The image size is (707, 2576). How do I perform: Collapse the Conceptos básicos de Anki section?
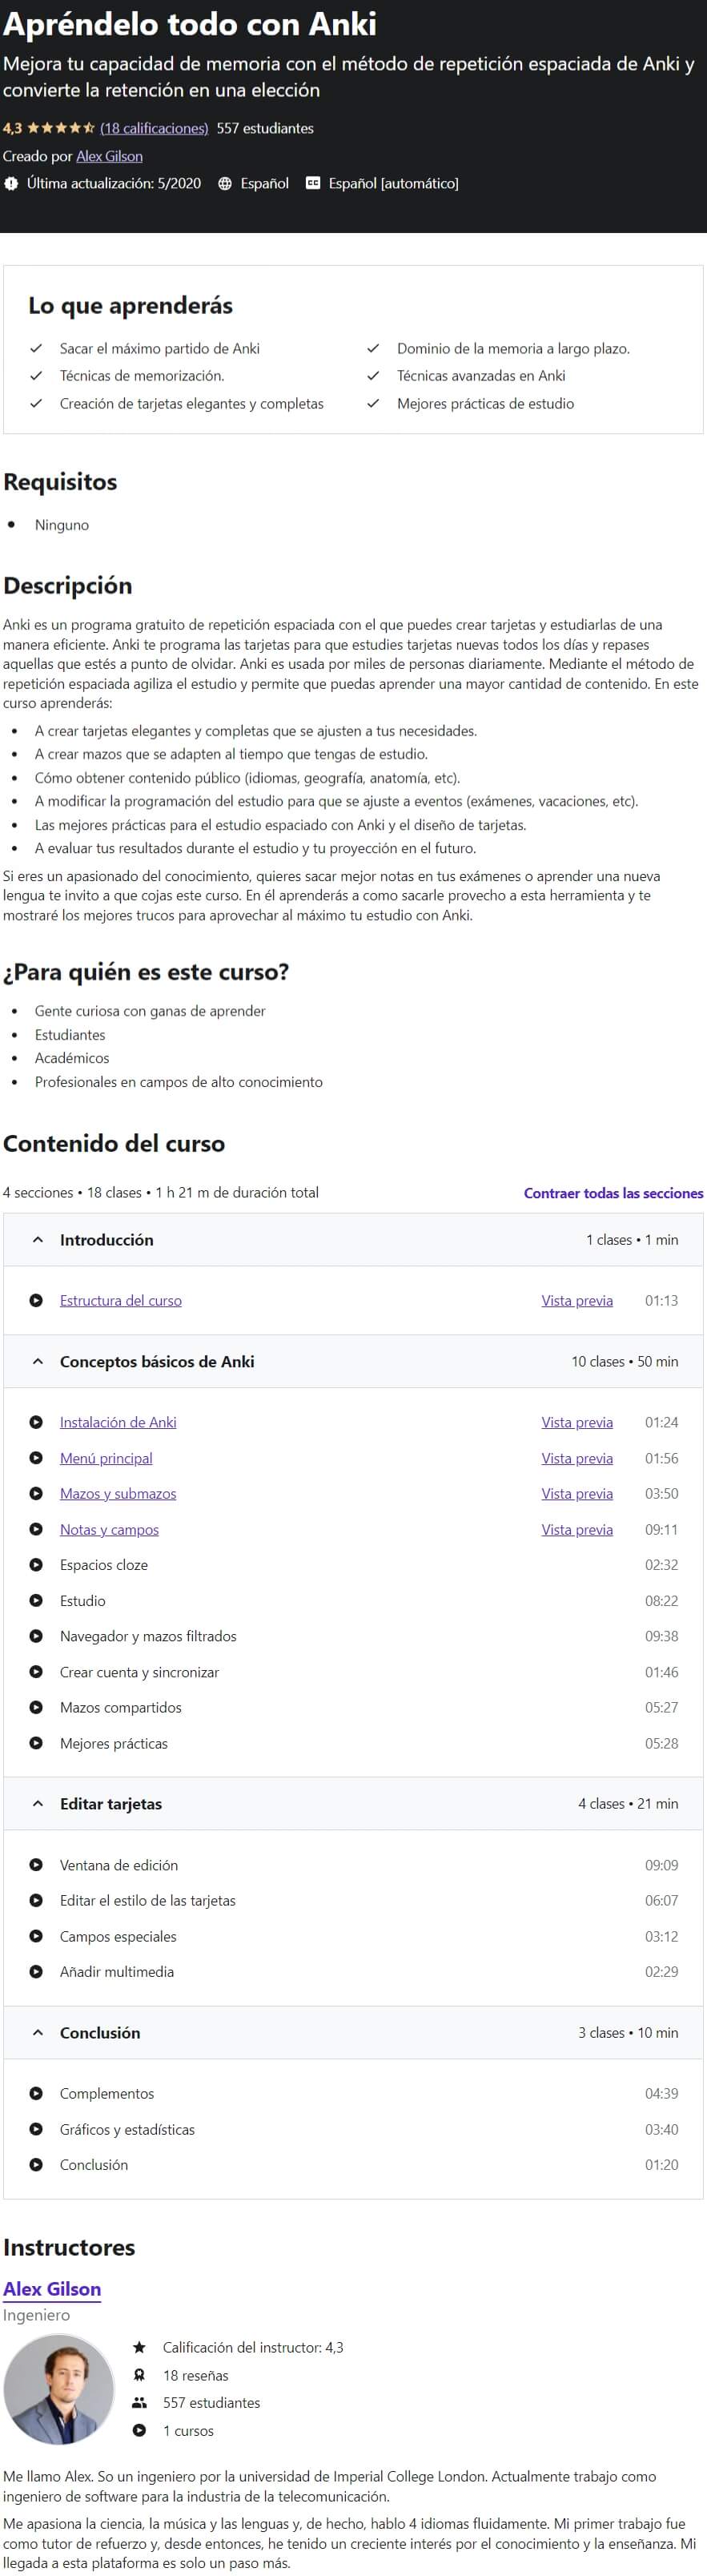[38, 1361]
